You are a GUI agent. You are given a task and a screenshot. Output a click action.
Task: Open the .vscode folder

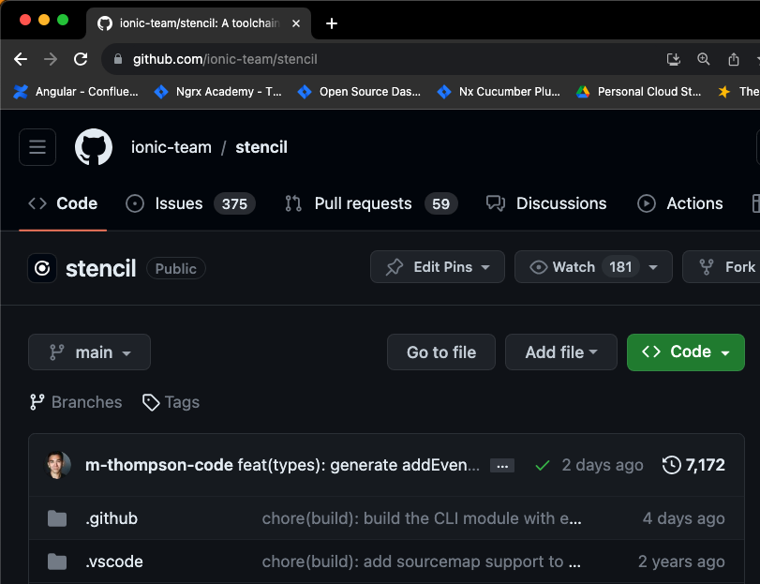pos(114,562)
